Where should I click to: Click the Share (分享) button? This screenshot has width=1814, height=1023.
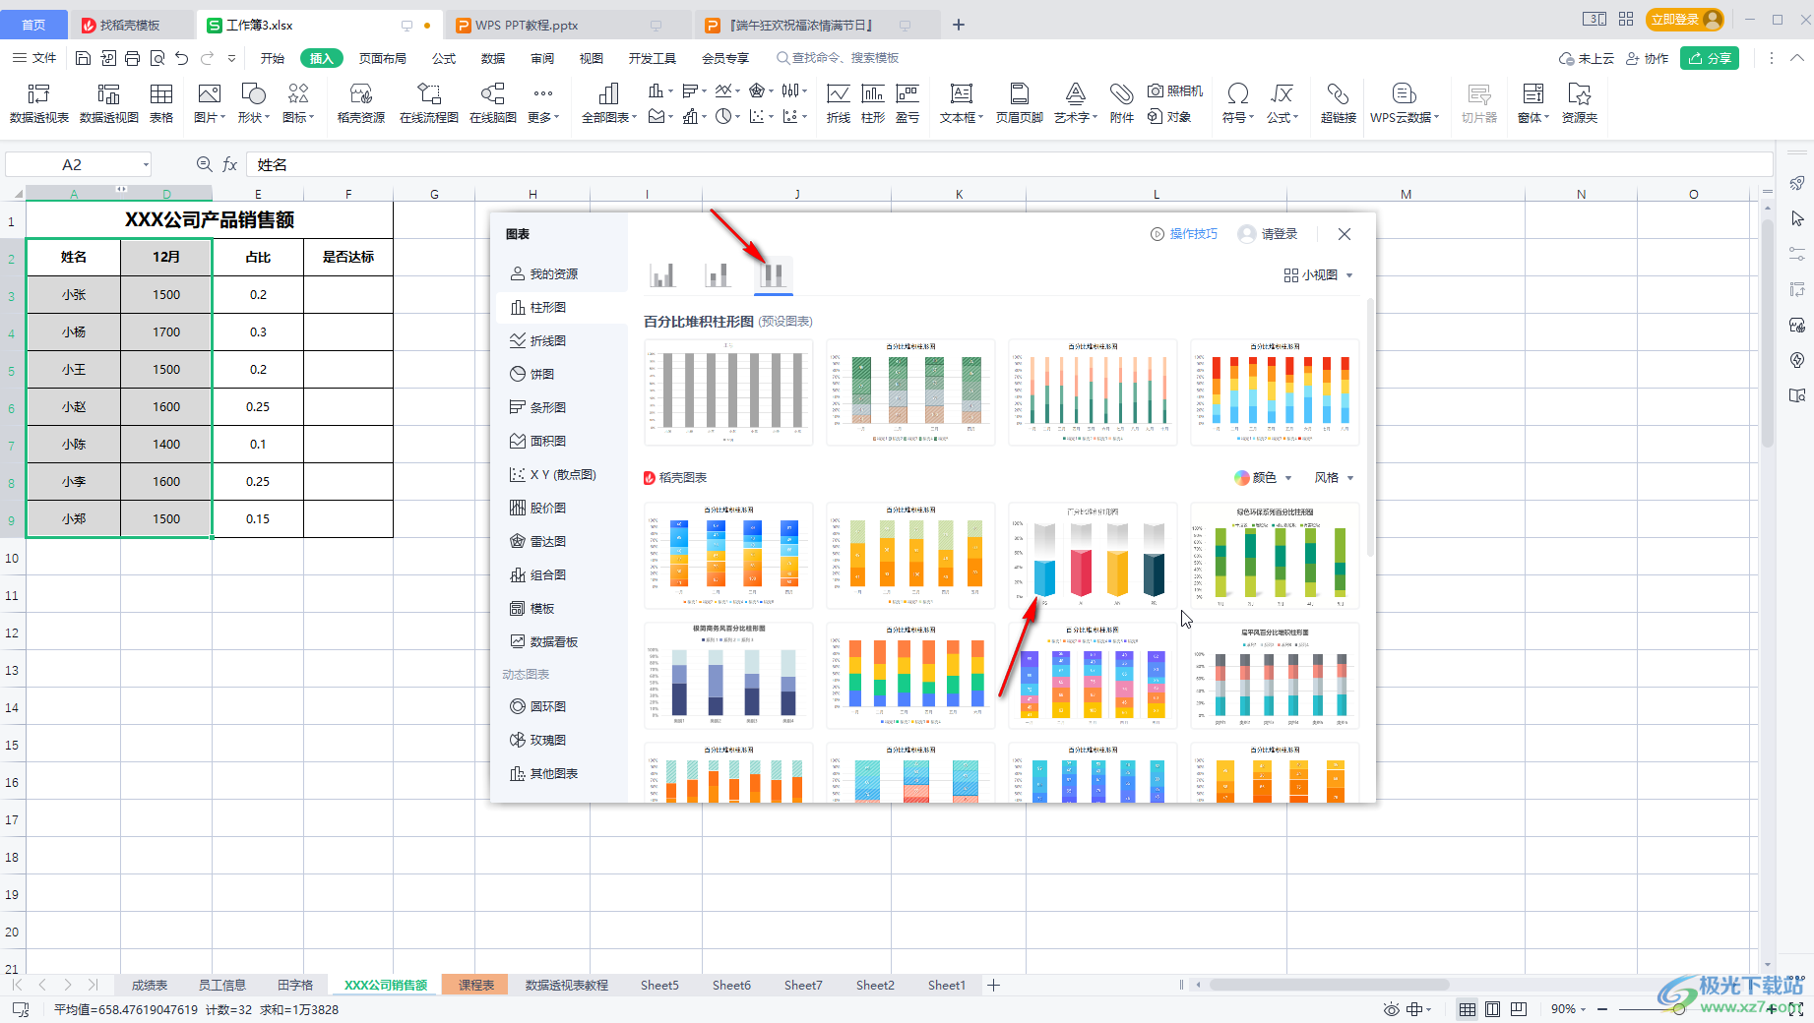(x=1710, y=58)
